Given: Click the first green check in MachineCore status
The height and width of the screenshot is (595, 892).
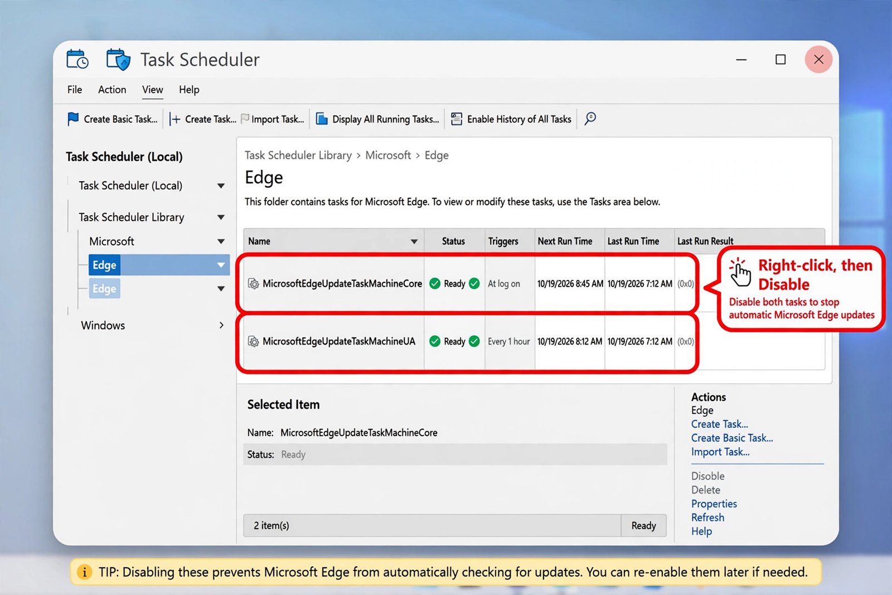Looking at the screenshot, I should tap(435, 283).
